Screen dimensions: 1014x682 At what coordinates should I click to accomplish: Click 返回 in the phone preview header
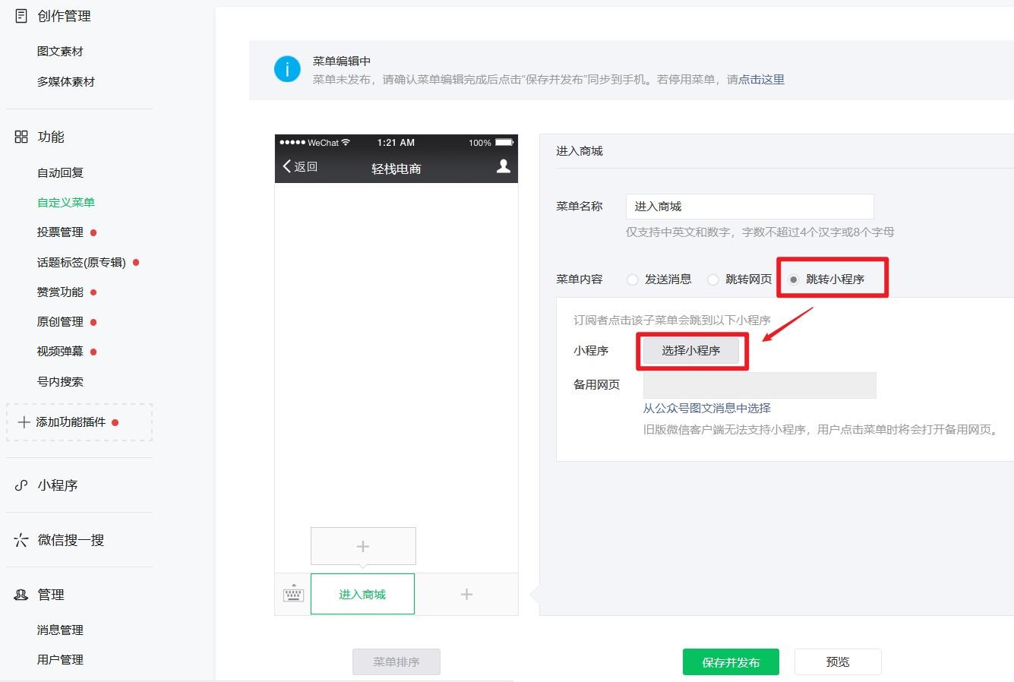305,166
